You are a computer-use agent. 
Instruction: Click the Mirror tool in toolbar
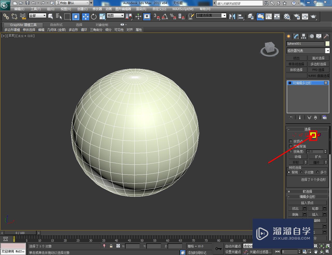tap(232, 17)
